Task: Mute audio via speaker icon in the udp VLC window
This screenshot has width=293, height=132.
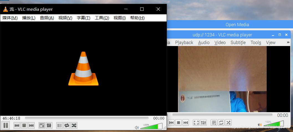Action: click(x=259, y=125)
